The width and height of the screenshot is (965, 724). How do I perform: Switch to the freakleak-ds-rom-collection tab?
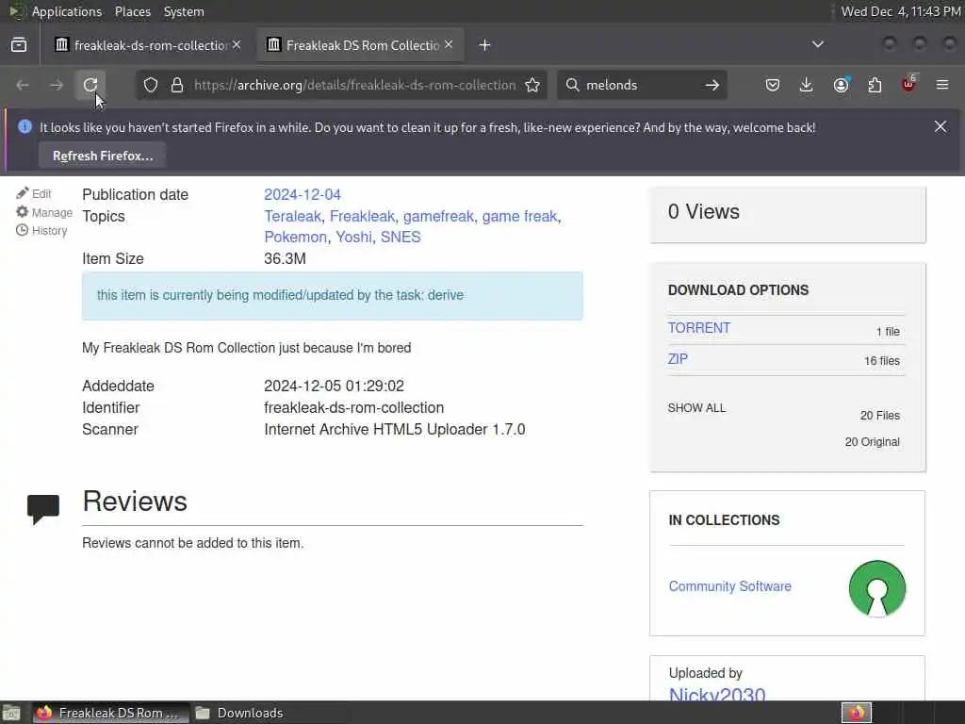point(148,45)
